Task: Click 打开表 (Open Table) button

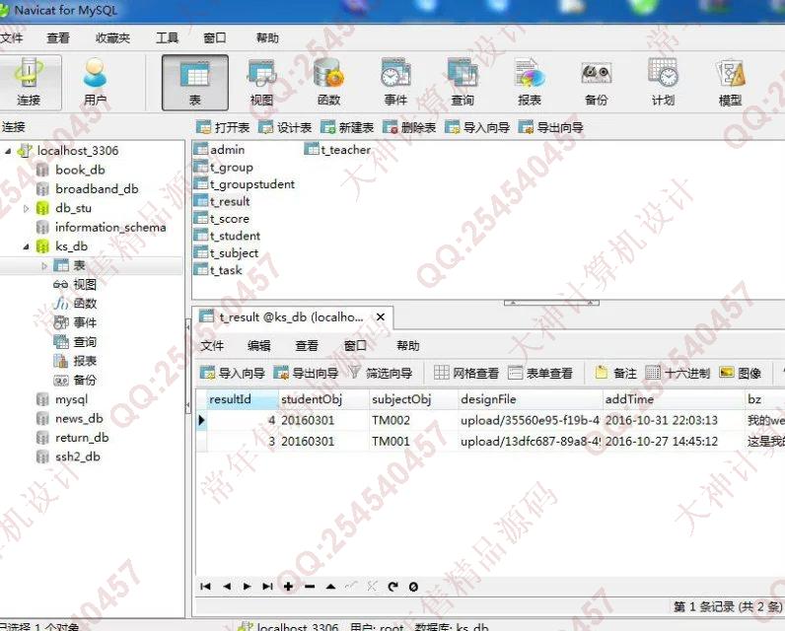Action: tap(223, 127)
